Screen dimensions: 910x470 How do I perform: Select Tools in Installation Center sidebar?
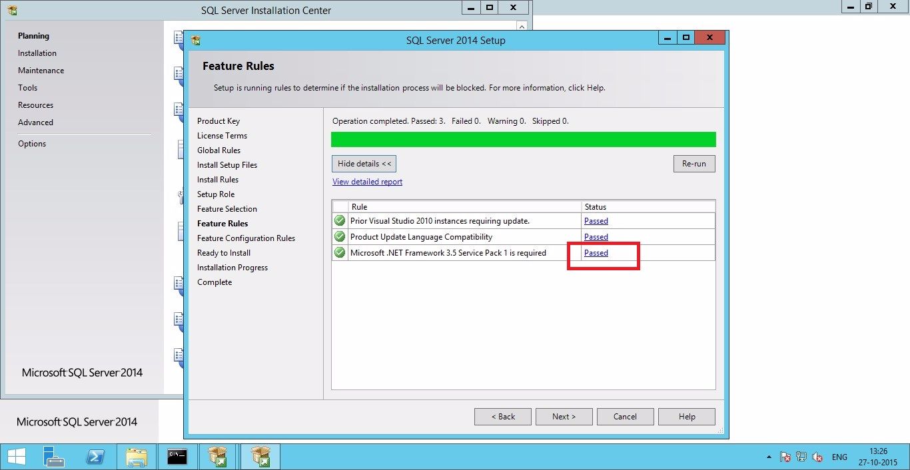(x=28, y=88)
